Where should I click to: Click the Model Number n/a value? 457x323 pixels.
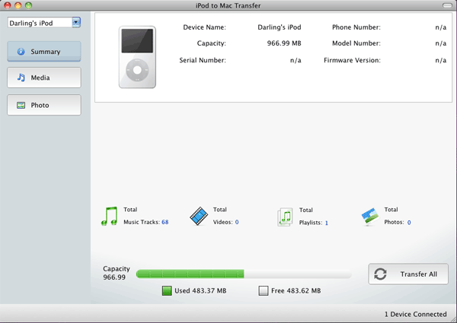tap(441, 43)
